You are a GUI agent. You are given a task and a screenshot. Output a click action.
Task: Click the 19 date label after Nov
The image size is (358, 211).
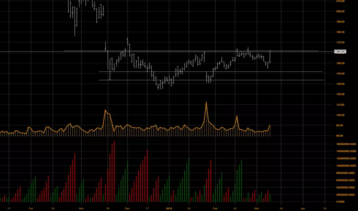pos(108,208)
